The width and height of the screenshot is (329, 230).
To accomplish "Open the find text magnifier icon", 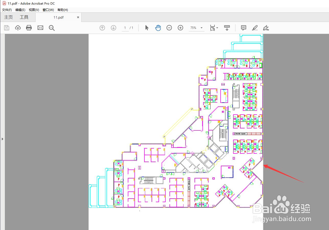I will pyautogui.click(x=52, y=28).
